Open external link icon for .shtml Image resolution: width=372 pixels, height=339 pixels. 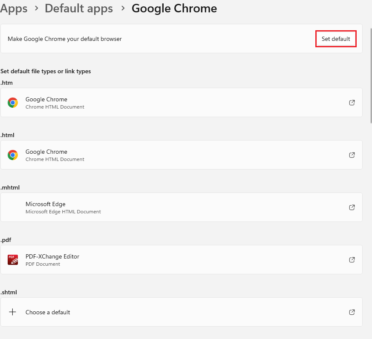pyautogui.click(x=352, y=312)
